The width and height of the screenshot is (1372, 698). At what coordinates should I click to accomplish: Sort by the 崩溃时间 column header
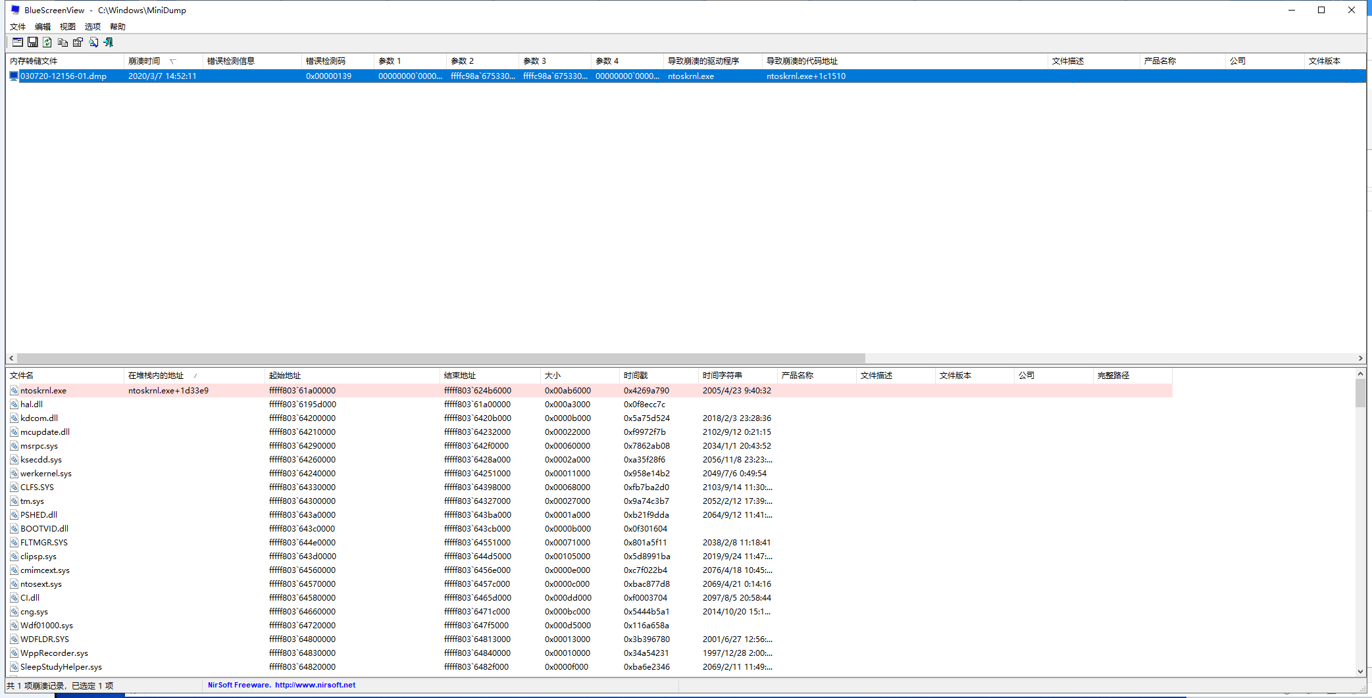pyautogui.click(x=146, y=61)
